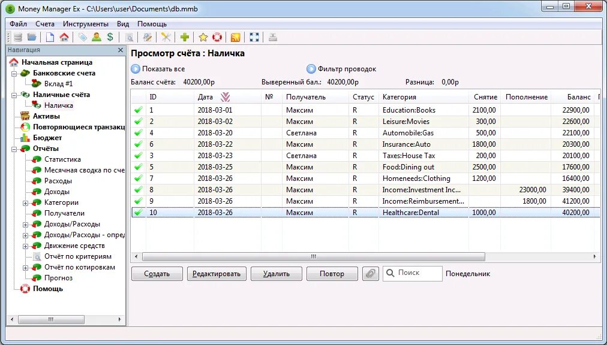Open Начальная страница in navigation
Image resolution: width=607 pixels, height=345 pixels.
pos(57,62)
